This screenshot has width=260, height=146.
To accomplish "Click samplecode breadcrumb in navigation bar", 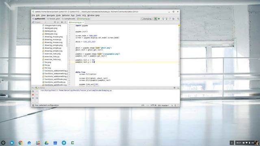I will tap(68, 19).
